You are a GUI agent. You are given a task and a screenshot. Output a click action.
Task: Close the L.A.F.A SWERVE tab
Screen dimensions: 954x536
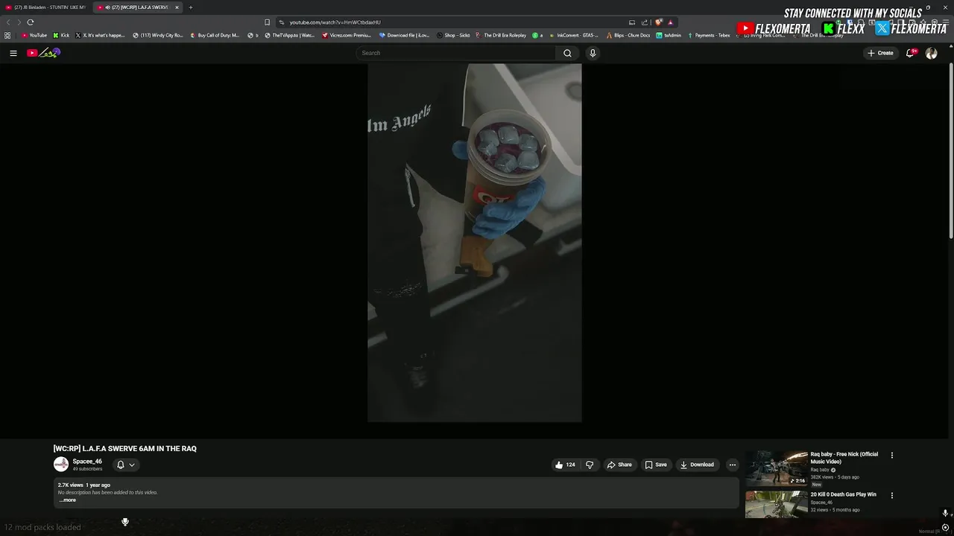(177, 7)
